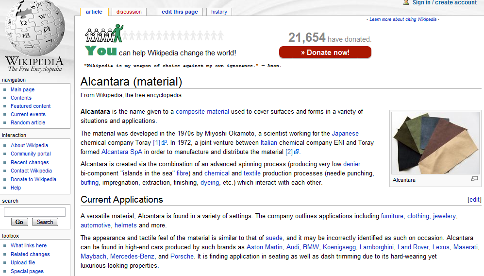Screen dimensions: 484x276
Task: Click the Search button in sidebar
Action: tap(45, 222)
